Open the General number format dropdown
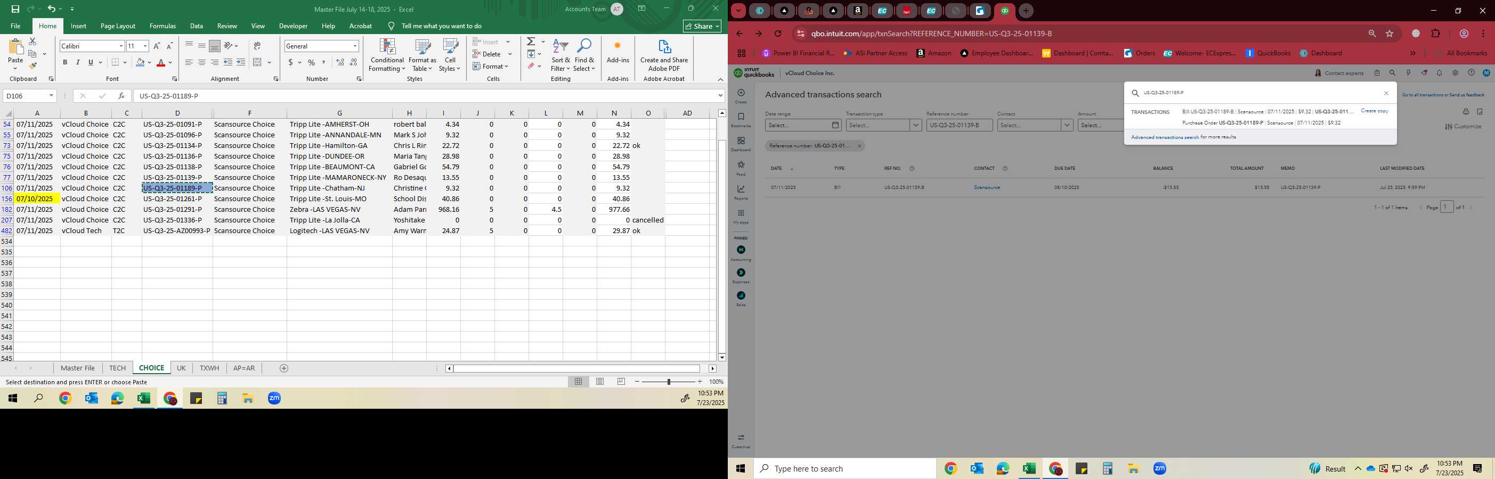 [x=355, y=46]
